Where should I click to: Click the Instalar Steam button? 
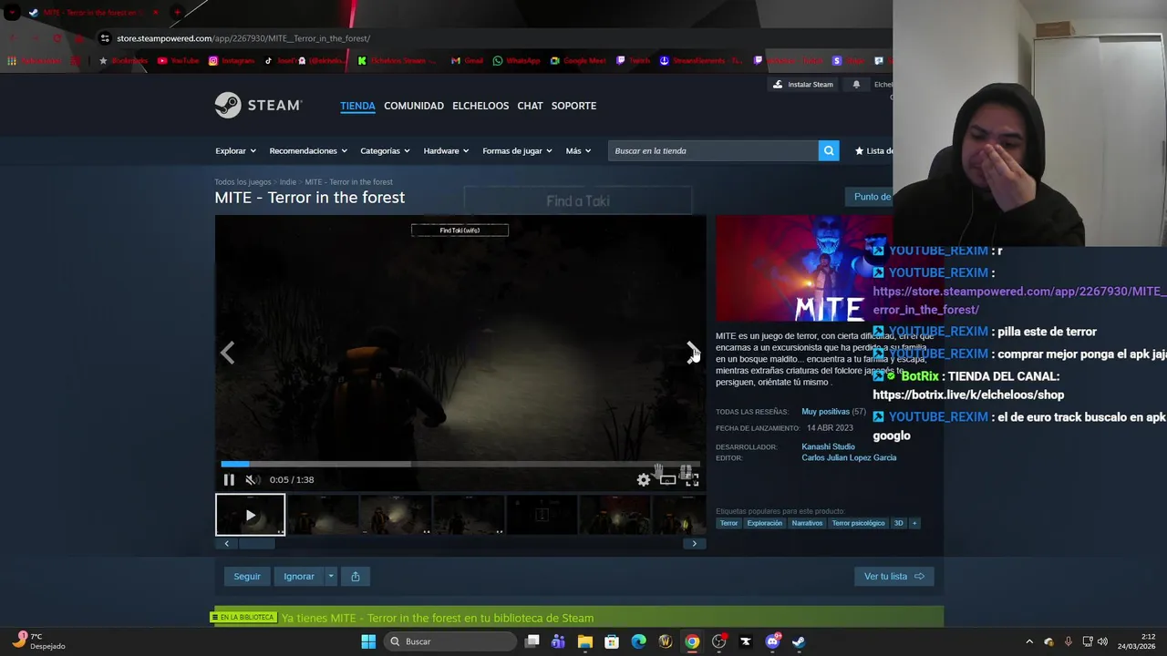click(802, 85)
